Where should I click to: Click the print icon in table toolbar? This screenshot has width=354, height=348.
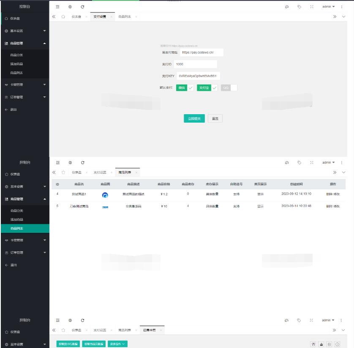pyautogui.click(x=329, y=344)
